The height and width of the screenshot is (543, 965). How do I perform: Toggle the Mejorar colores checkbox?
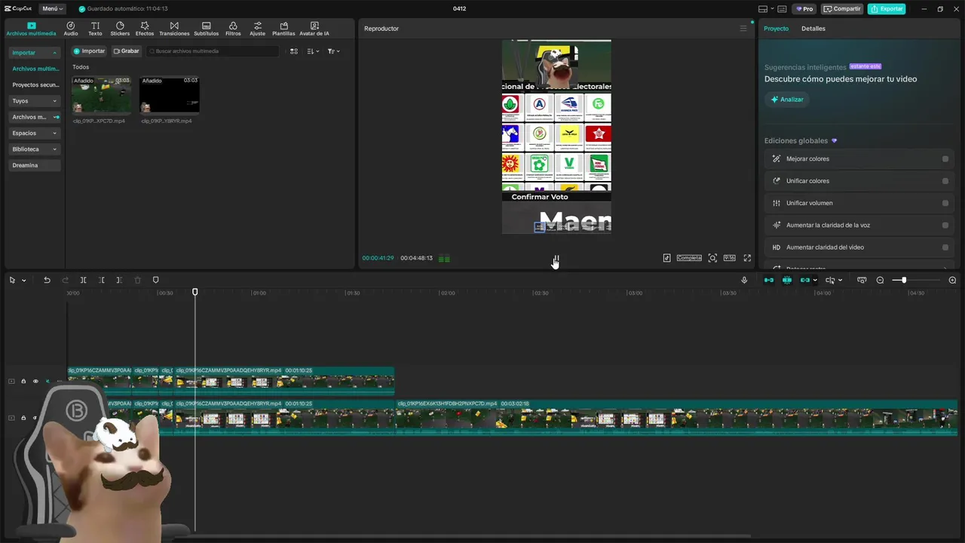945,159
